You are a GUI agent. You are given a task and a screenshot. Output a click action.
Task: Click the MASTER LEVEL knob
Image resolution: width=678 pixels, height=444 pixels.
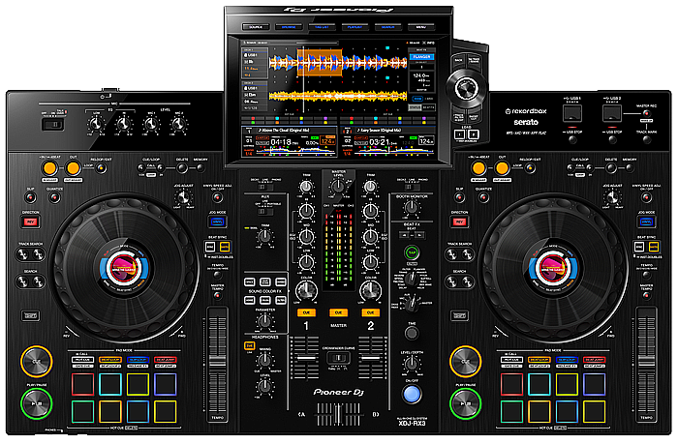(x=338, y=187)
